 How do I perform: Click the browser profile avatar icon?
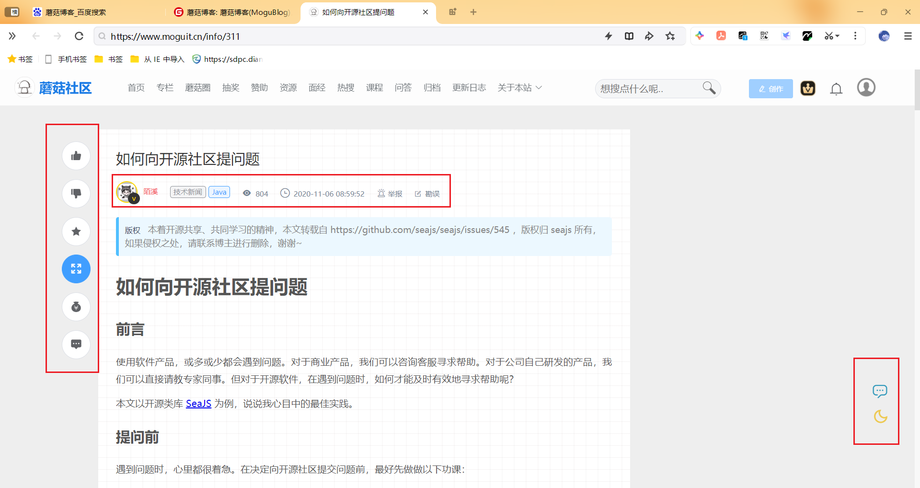click(884, 36)
